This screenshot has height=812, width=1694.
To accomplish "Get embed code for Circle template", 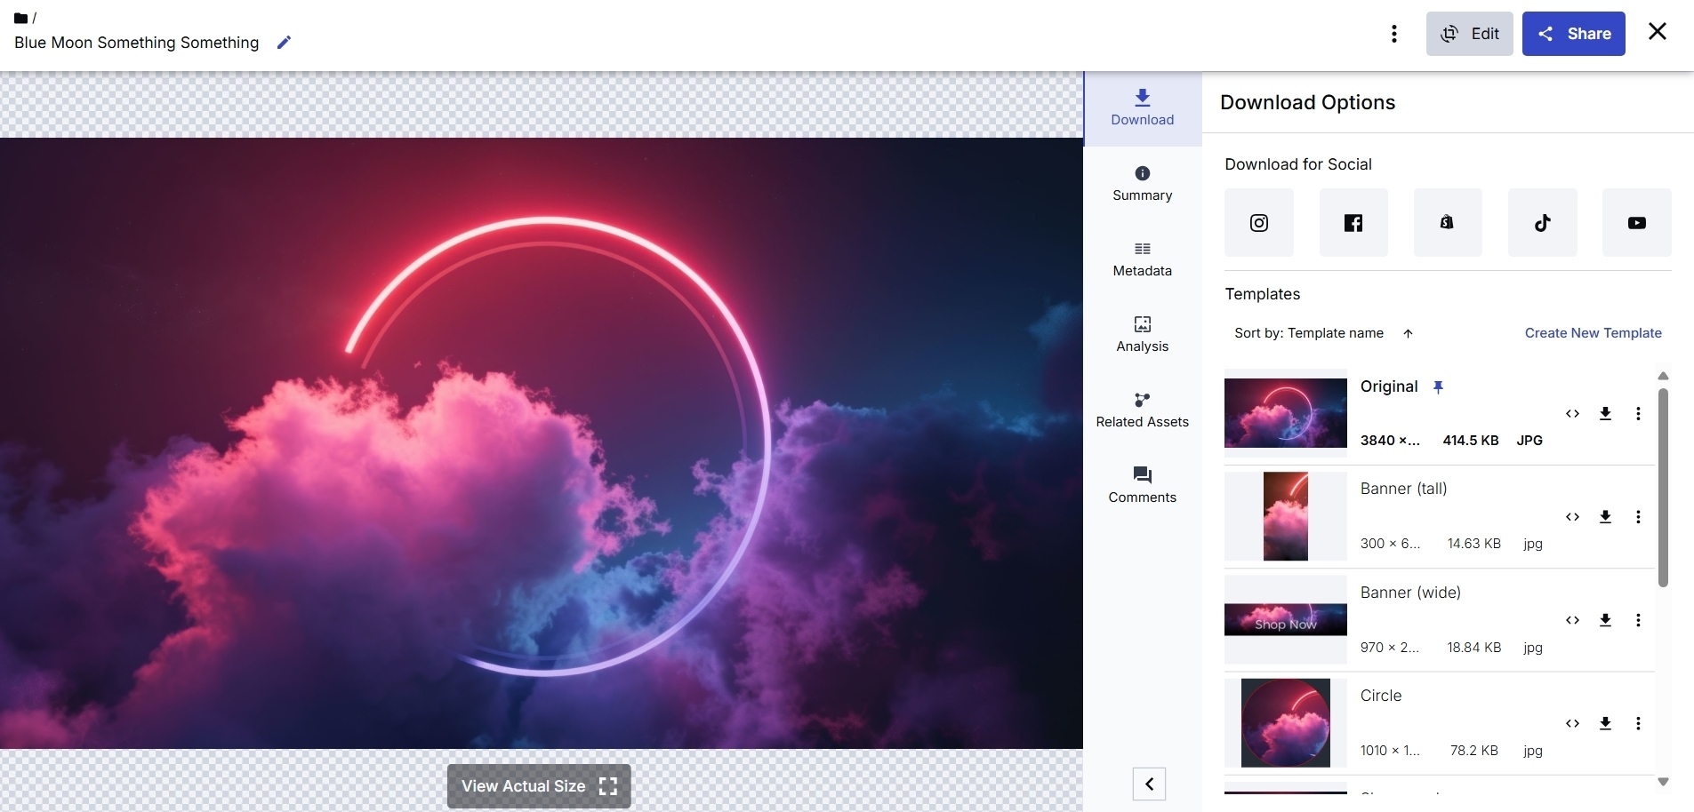I will point(1572,723).
